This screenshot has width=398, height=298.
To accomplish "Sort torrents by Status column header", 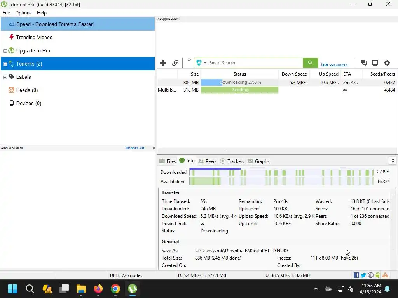I will pyautogui.click(x=239, y=74).
